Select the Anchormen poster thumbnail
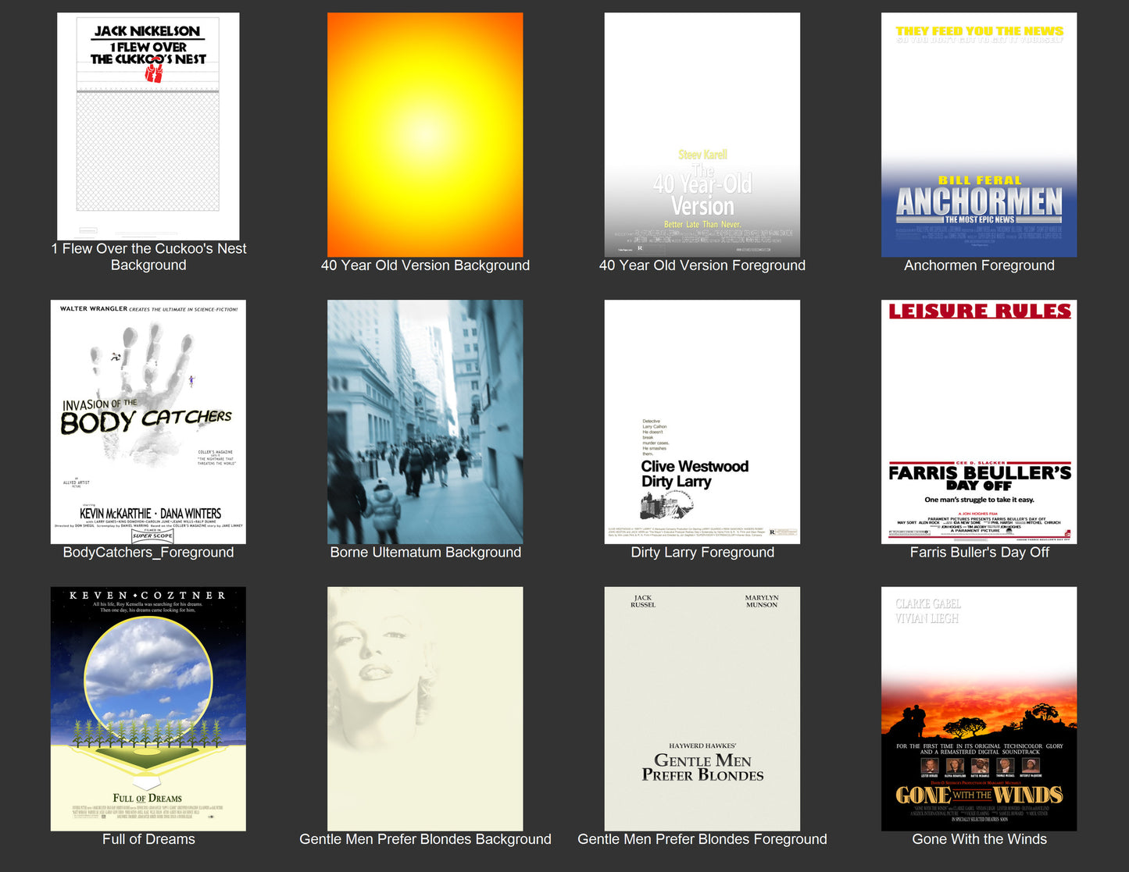Screen dimensions: 1129x872 978,134
